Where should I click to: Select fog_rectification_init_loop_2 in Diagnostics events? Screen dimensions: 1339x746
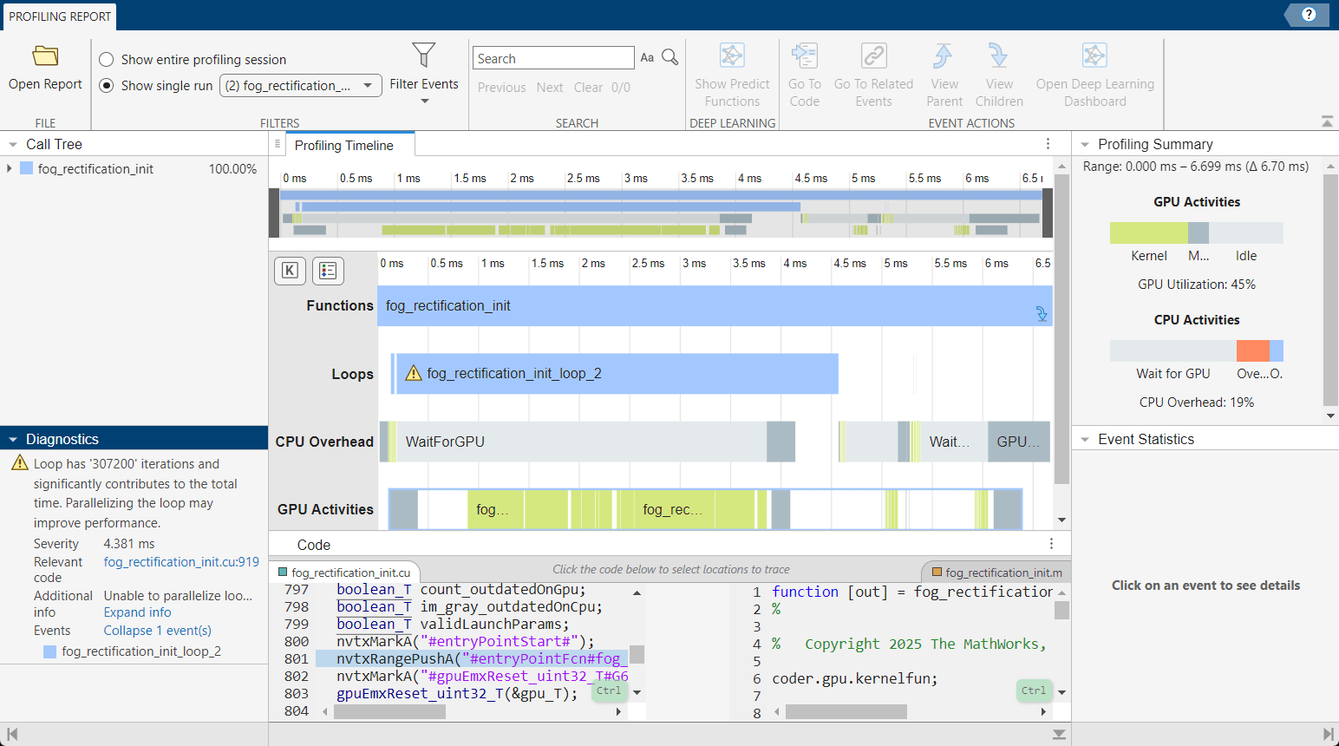coord(141,651)
